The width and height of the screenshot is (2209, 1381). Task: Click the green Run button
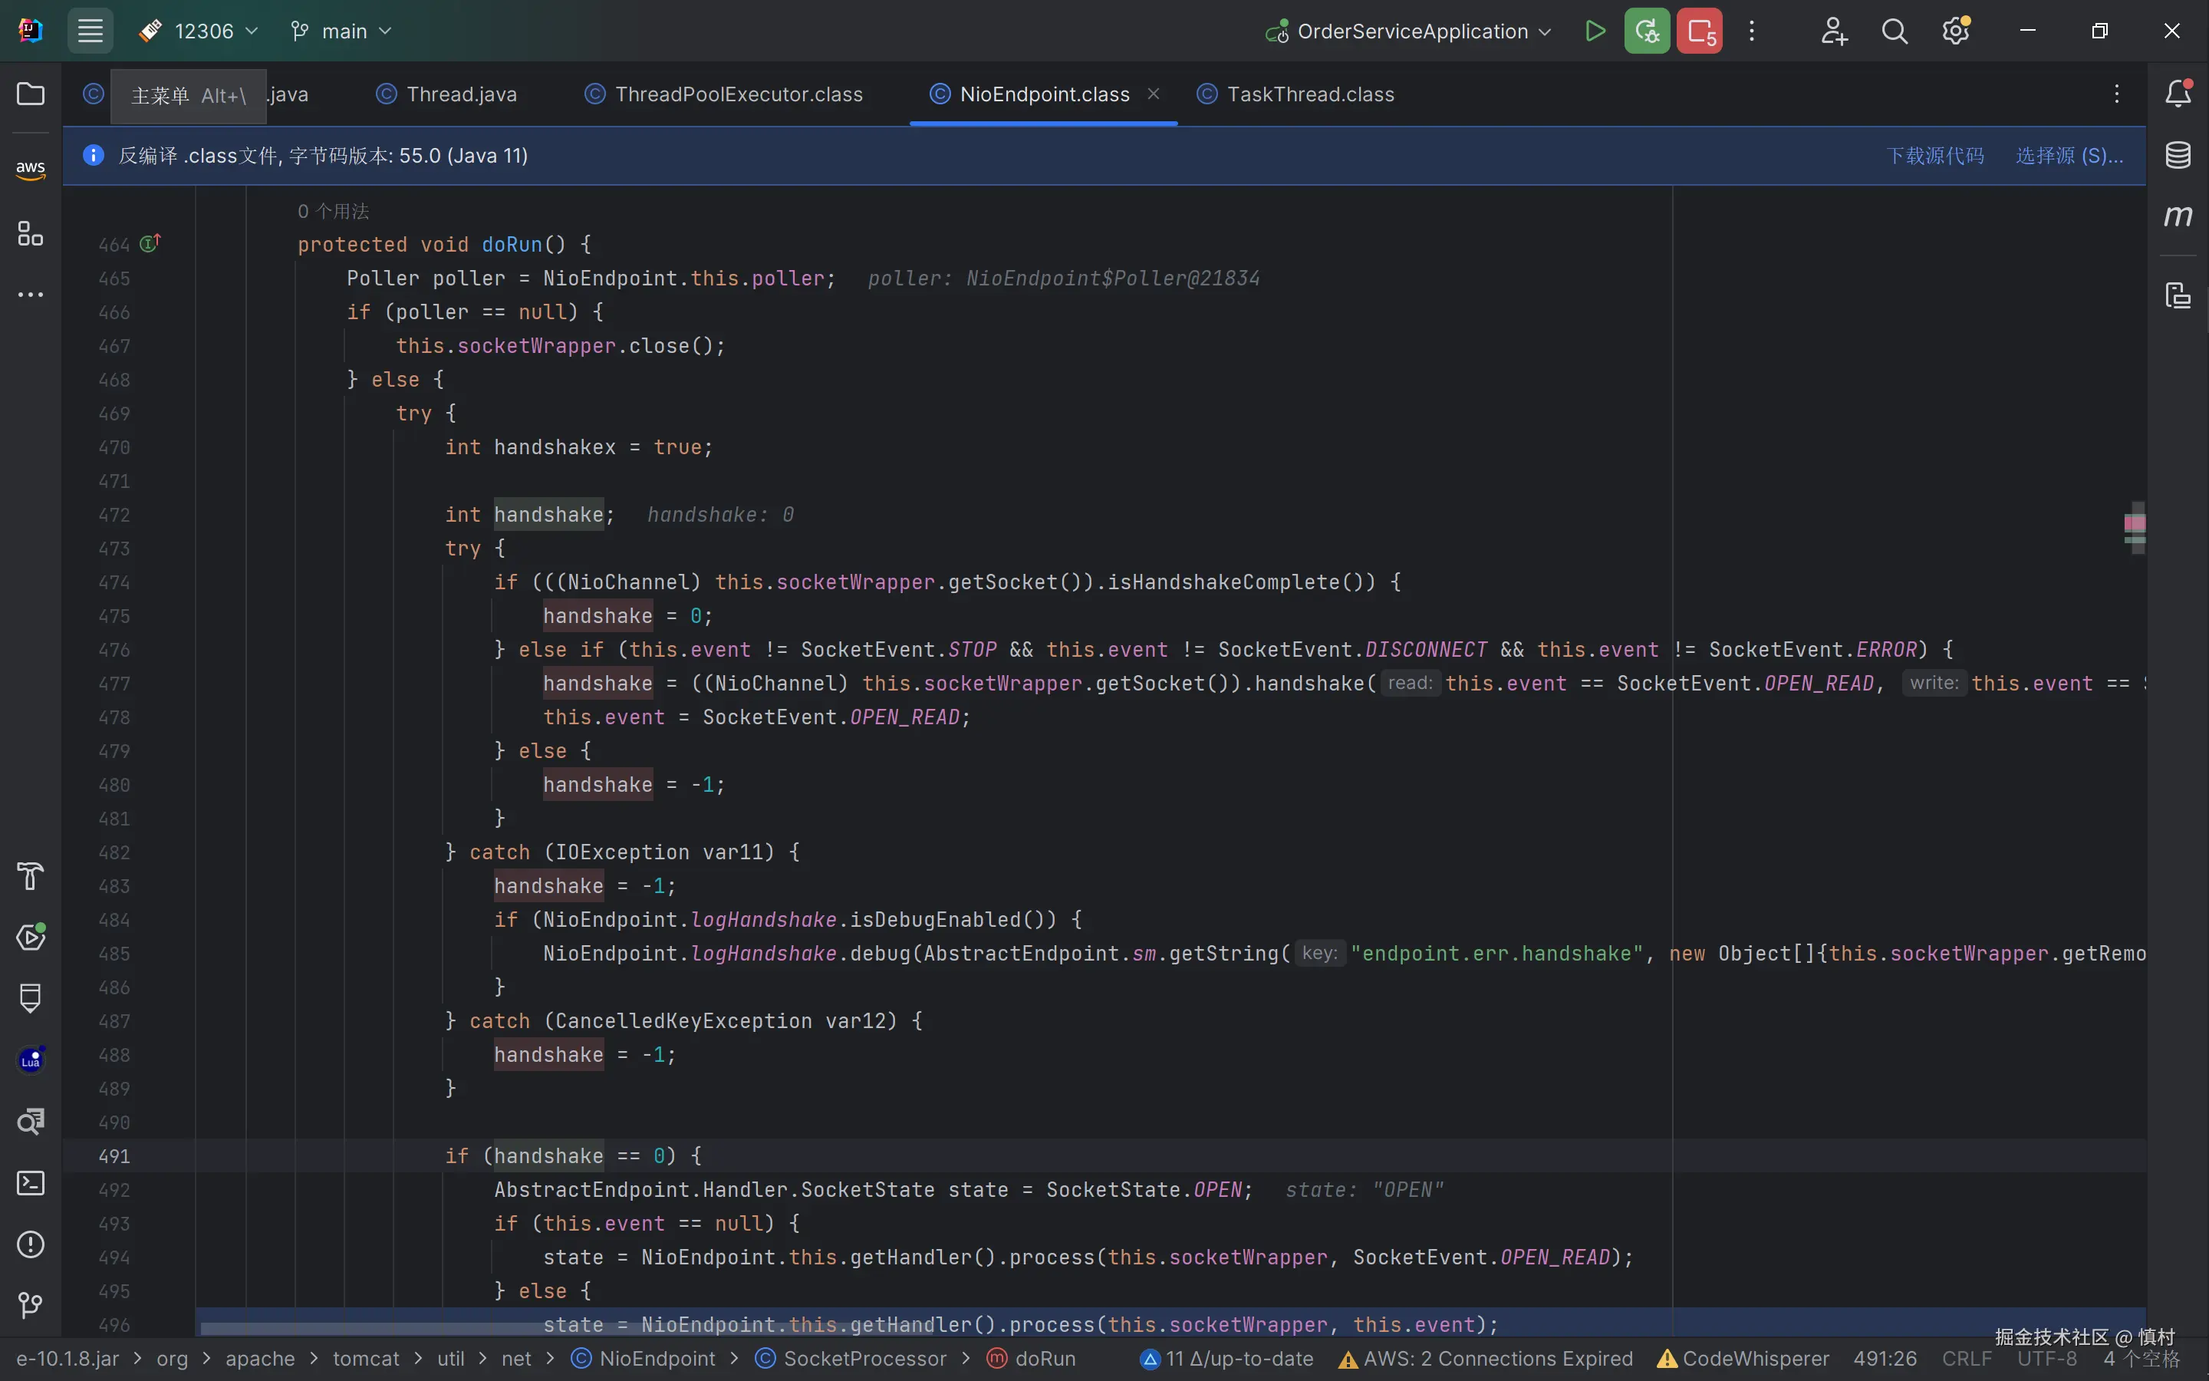(1595, 31)
